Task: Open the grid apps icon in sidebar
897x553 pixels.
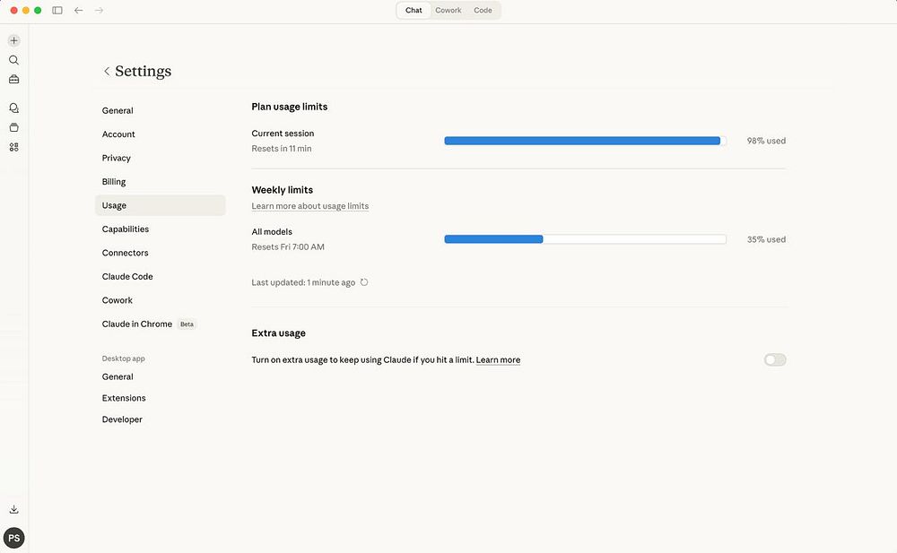Action: pyautogui.click(x=13, y=147)
